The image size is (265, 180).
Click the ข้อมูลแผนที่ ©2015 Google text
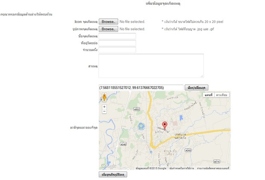[151, 168]
